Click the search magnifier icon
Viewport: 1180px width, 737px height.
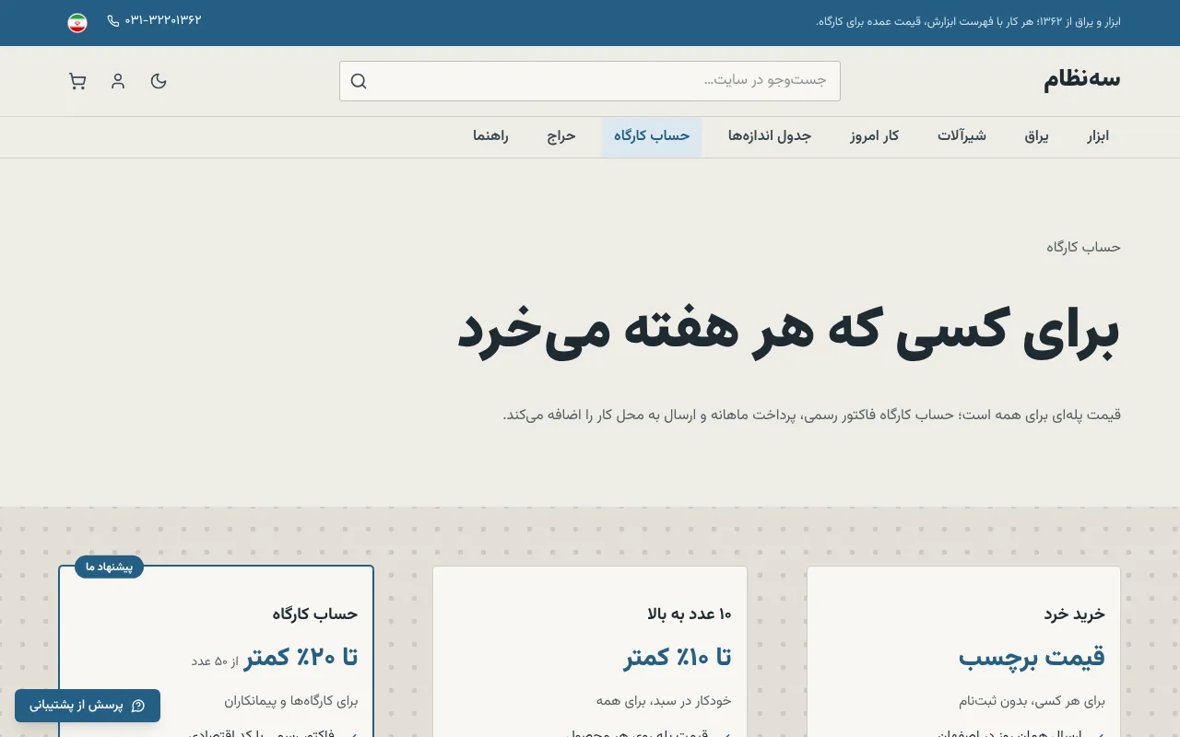coord(359,81)
